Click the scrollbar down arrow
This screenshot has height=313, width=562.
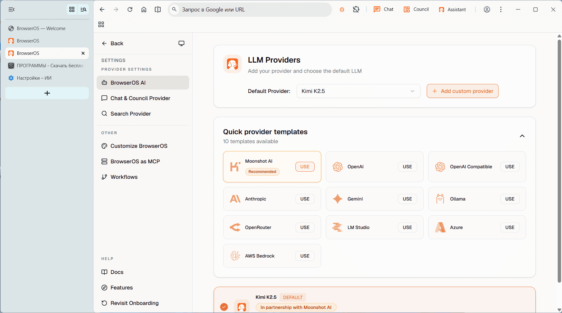click(559, 310)
